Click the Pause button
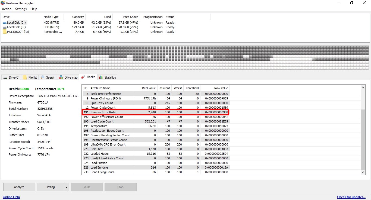Image resolution: width=371 pixels, height=200 pixels. 87,187
